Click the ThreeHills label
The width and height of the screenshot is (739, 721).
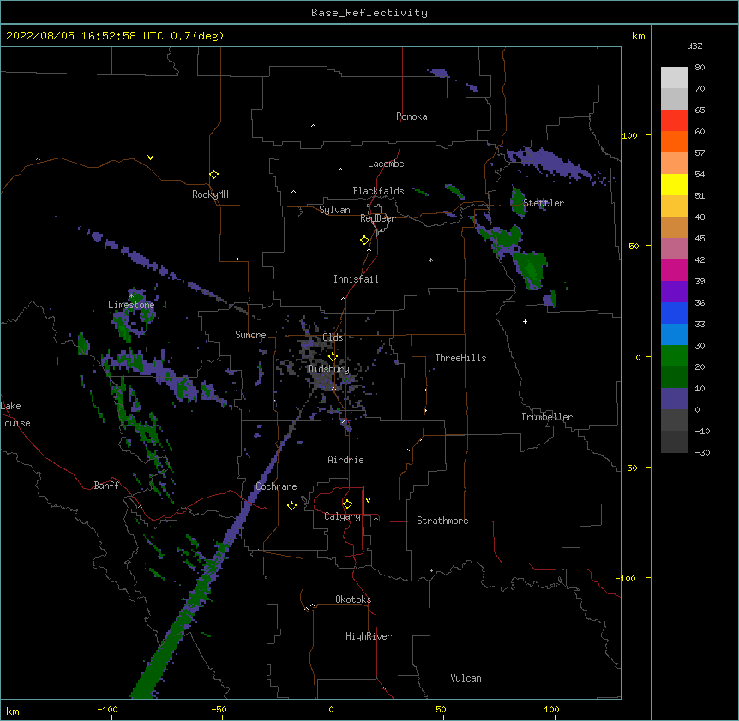460,358
